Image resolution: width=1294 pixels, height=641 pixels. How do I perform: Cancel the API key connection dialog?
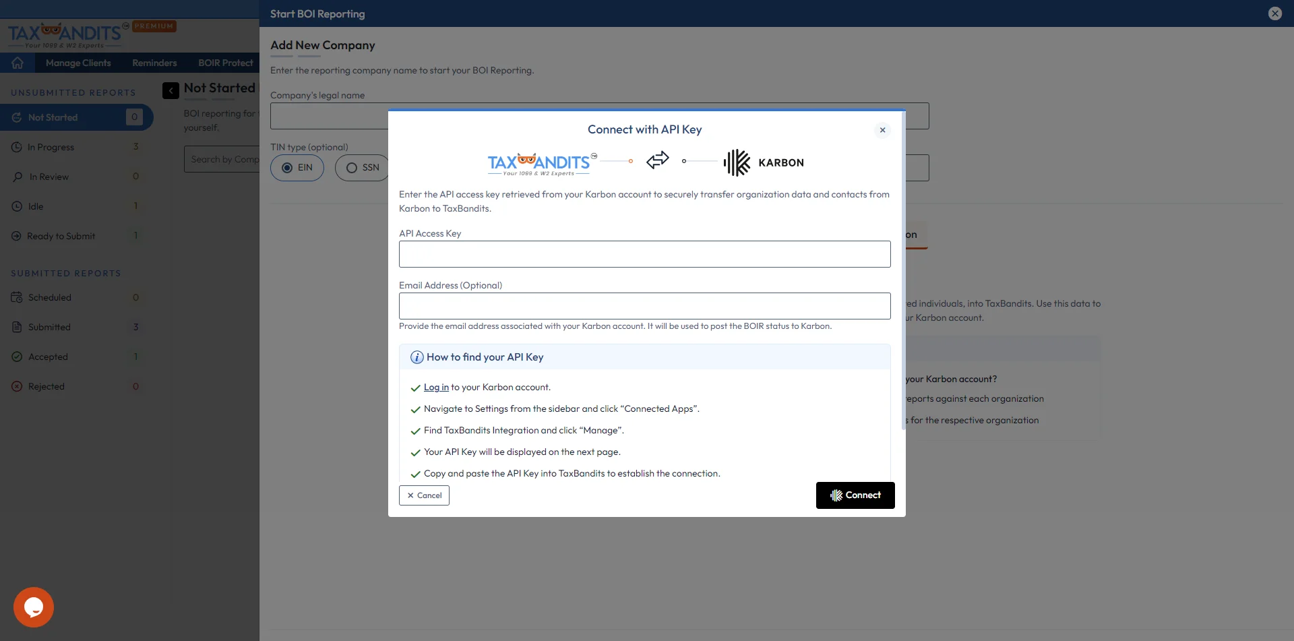tap(424, 495)
